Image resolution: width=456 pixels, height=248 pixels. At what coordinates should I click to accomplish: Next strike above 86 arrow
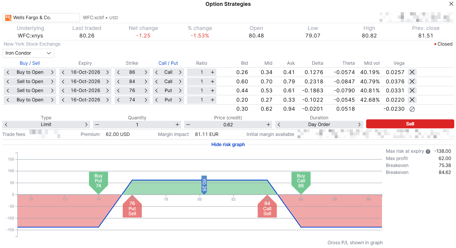[x=146, y=72]
